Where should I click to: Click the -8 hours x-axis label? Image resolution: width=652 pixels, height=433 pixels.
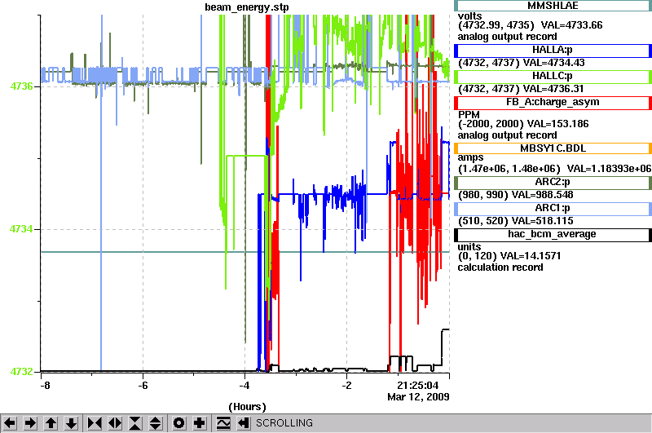pyautogui.click(x=45, y=385)
